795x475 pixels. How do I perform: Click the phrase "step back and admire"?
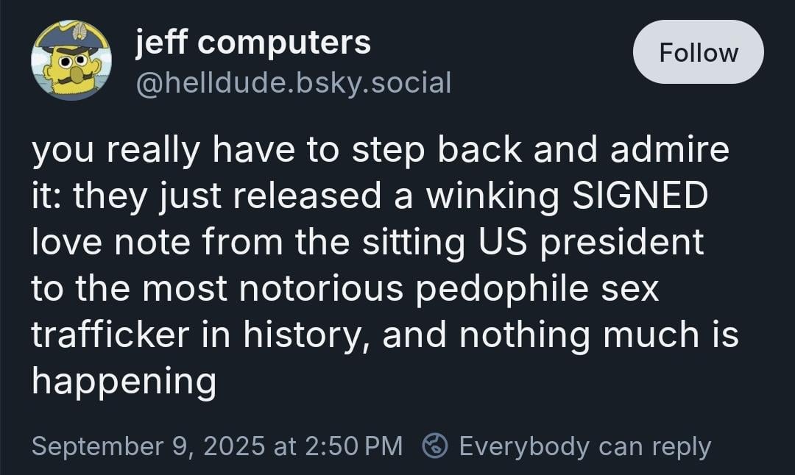click(540, 150)
